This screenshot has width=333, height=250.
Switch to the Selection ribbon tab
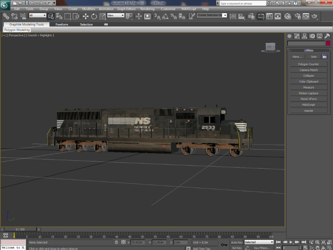(x=86, y=24)
